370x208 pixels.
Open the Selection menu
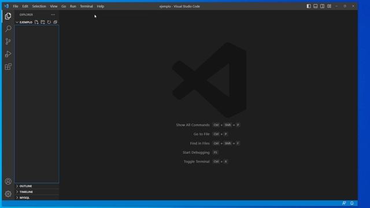point(39,6)
